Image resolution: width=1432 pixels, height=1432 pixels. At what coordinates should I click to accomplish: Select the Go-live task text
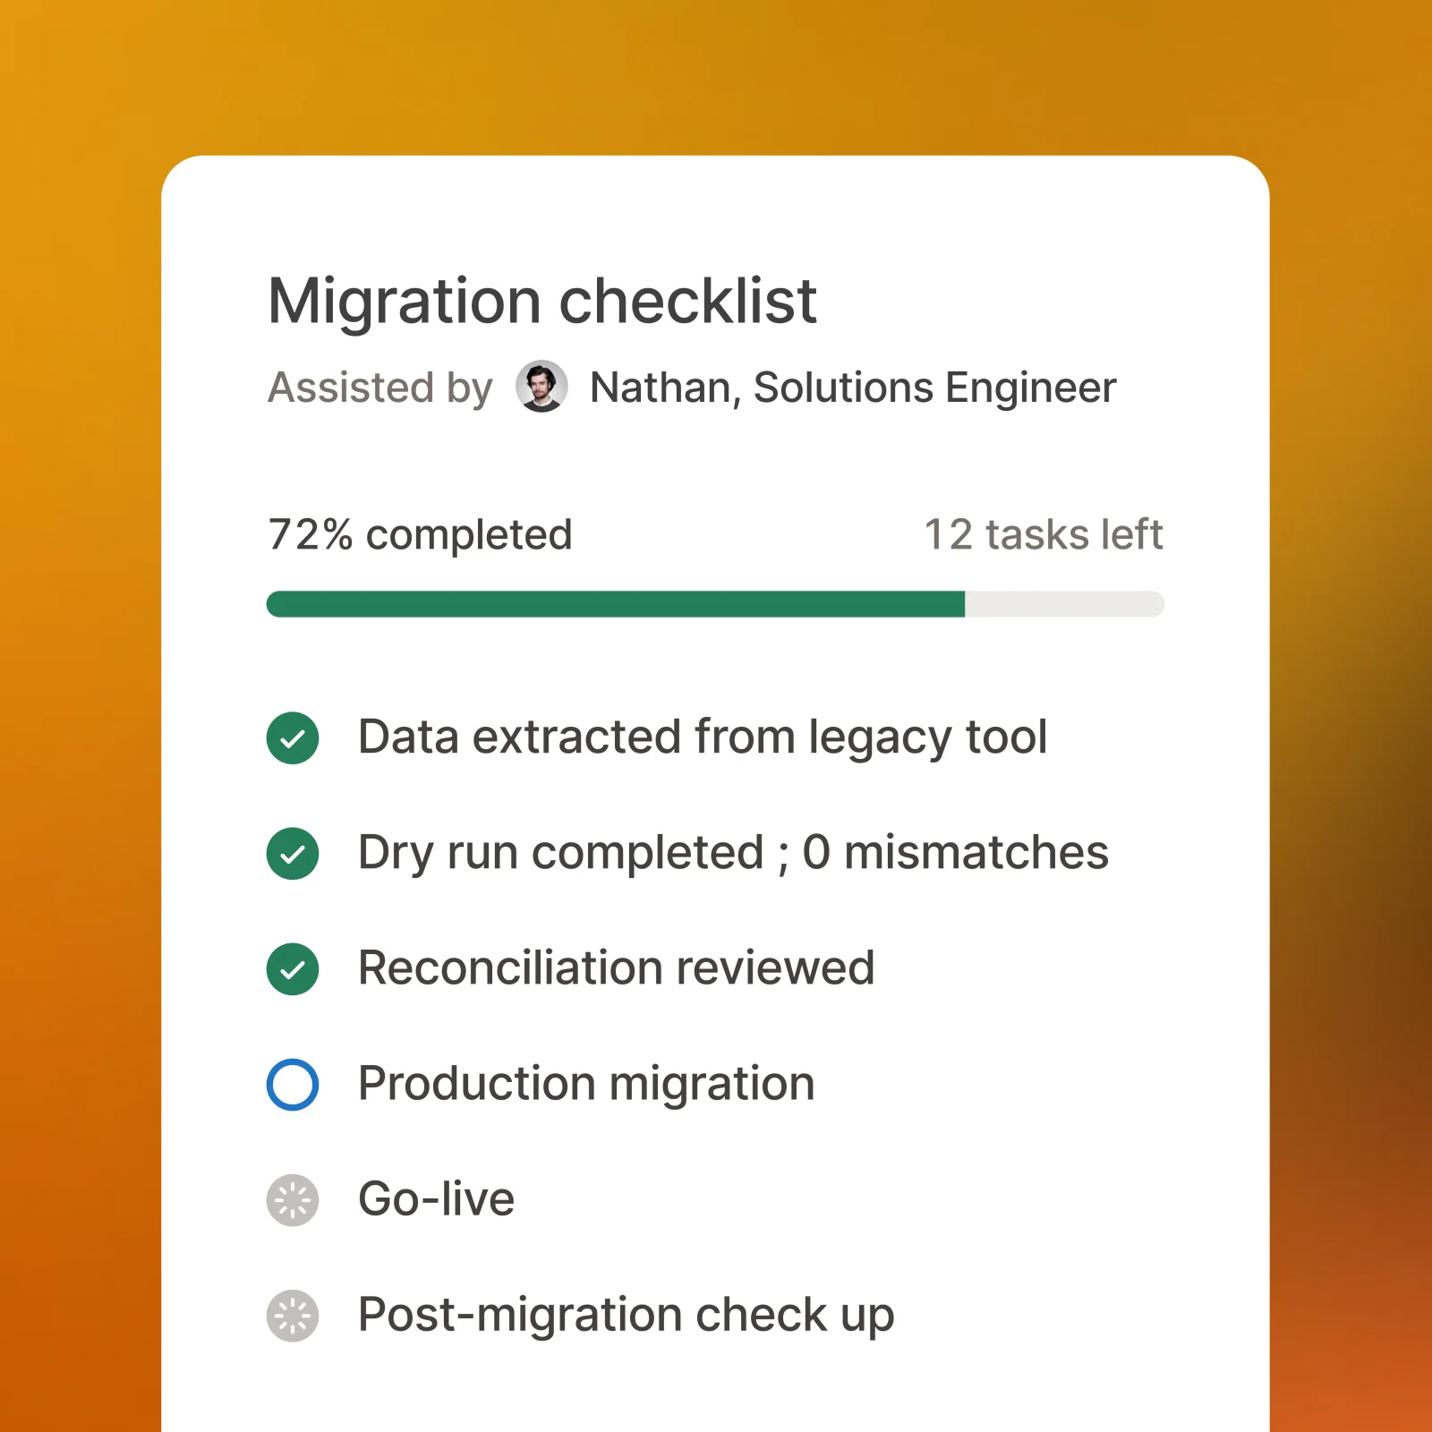[x=437, y=1199]
